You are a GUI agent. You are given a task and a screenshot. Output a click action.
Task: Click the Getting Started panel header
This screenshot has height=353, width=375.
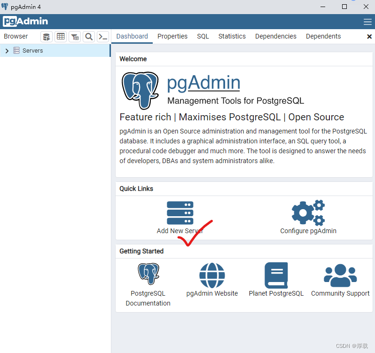(x=244, y=251)
